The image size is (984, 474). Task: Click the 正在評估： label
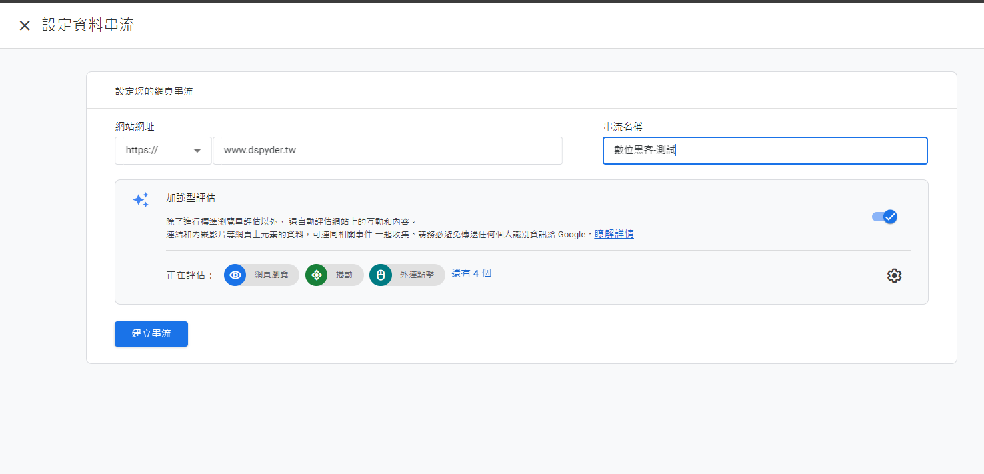[x=190, y=275]
